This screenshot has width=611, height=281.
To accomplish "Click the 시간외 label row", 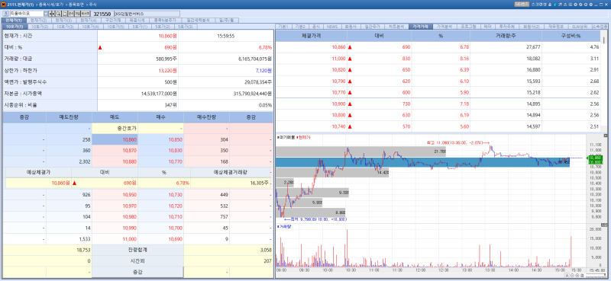I will tap(137, 261).
